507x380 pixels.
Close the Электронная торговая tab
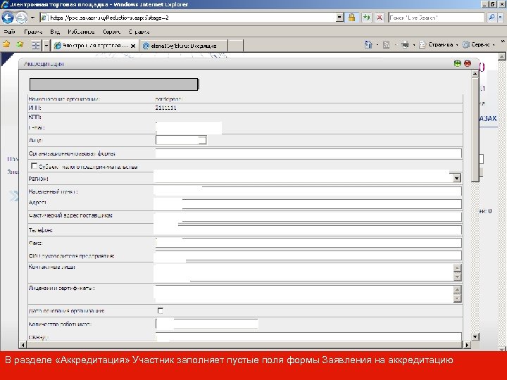pos(133,46)
